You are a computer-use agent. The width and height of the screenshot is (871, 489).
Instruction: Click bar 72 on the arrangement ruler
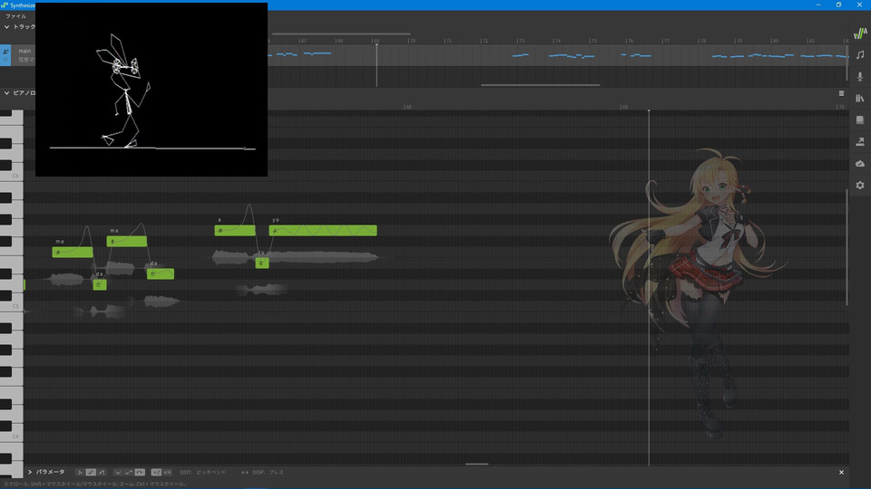484,41
